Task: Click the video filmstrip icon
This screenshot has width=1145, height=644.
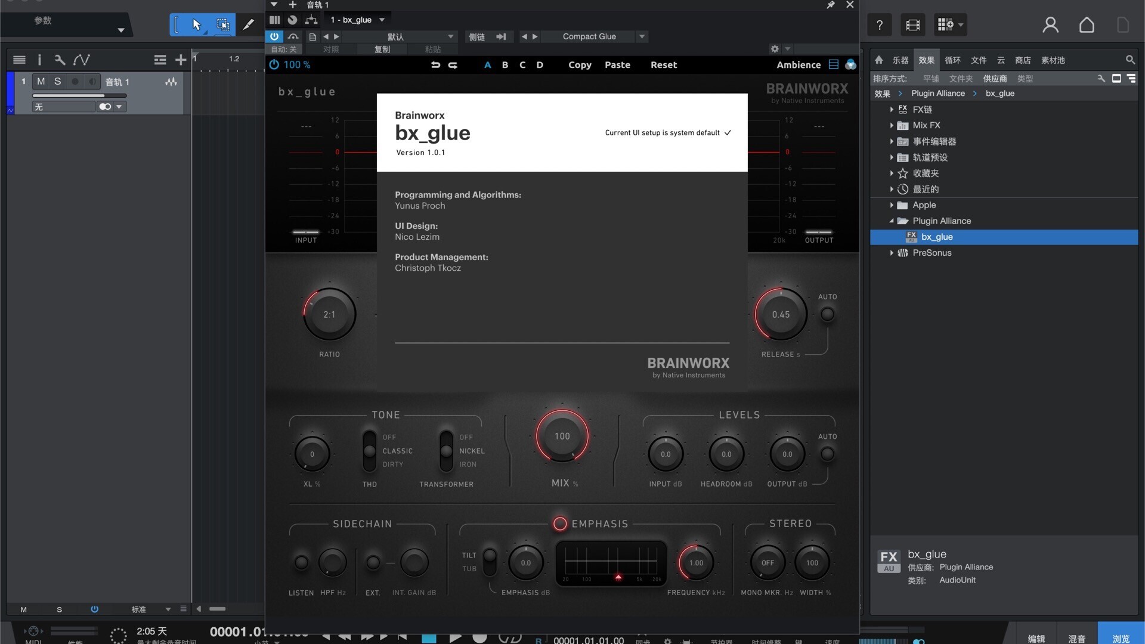Action: coord(913,25)
